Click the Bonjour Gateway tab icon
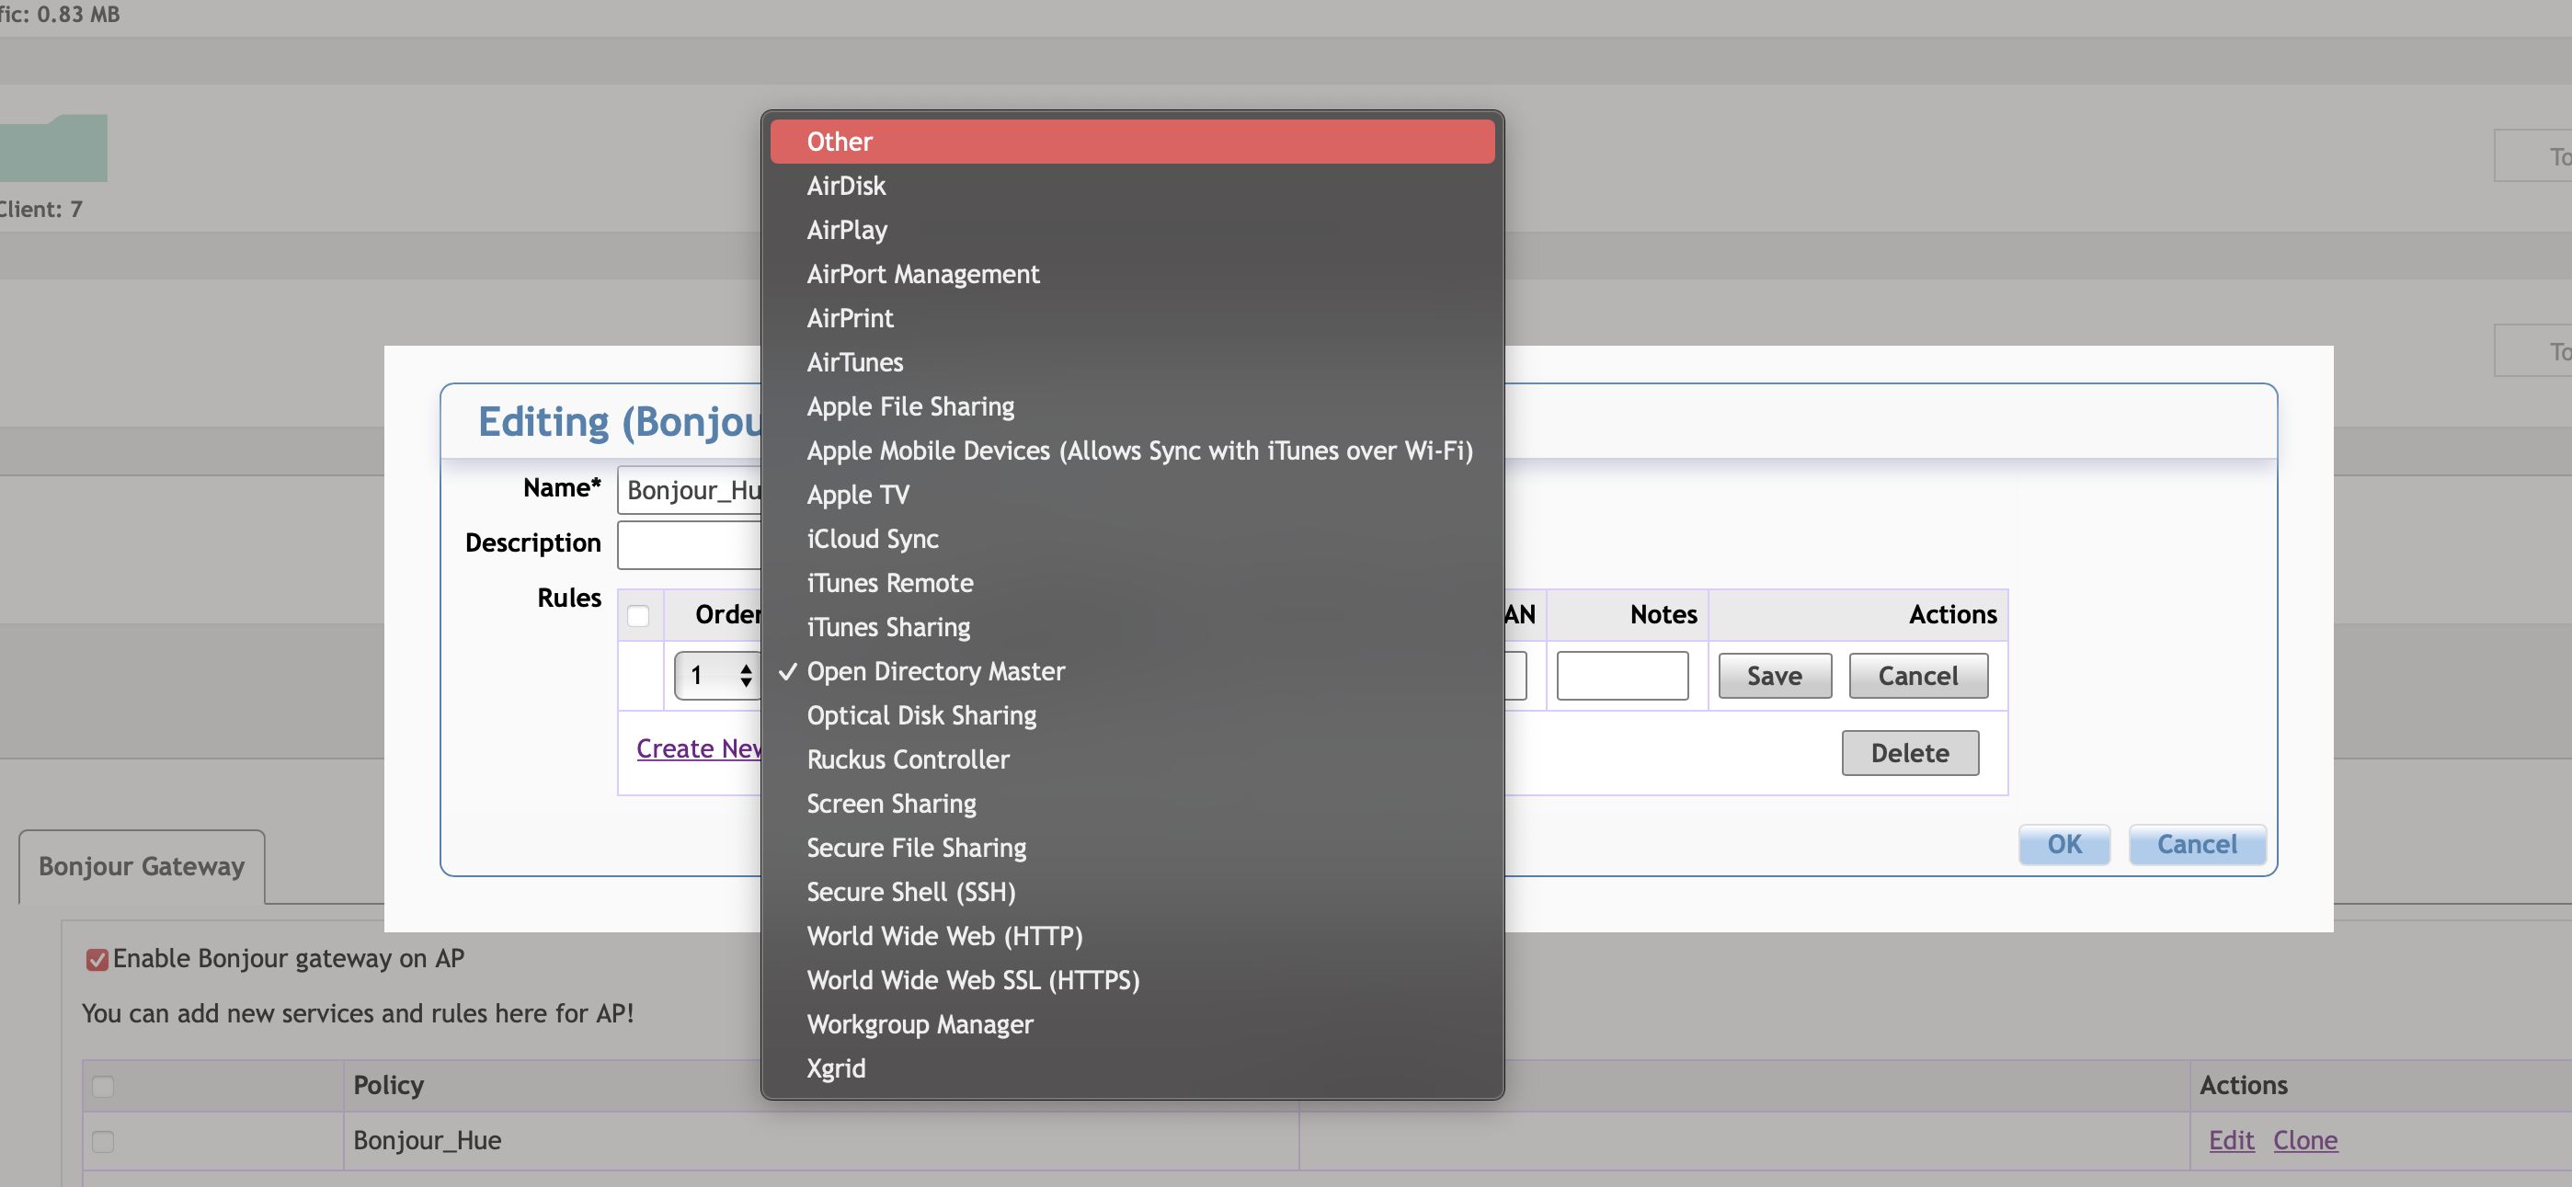 coord(141,866)
